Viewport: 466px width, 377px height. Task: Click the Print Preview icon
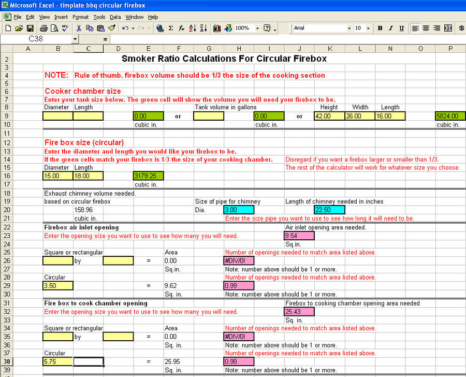(x=54, y=28)
